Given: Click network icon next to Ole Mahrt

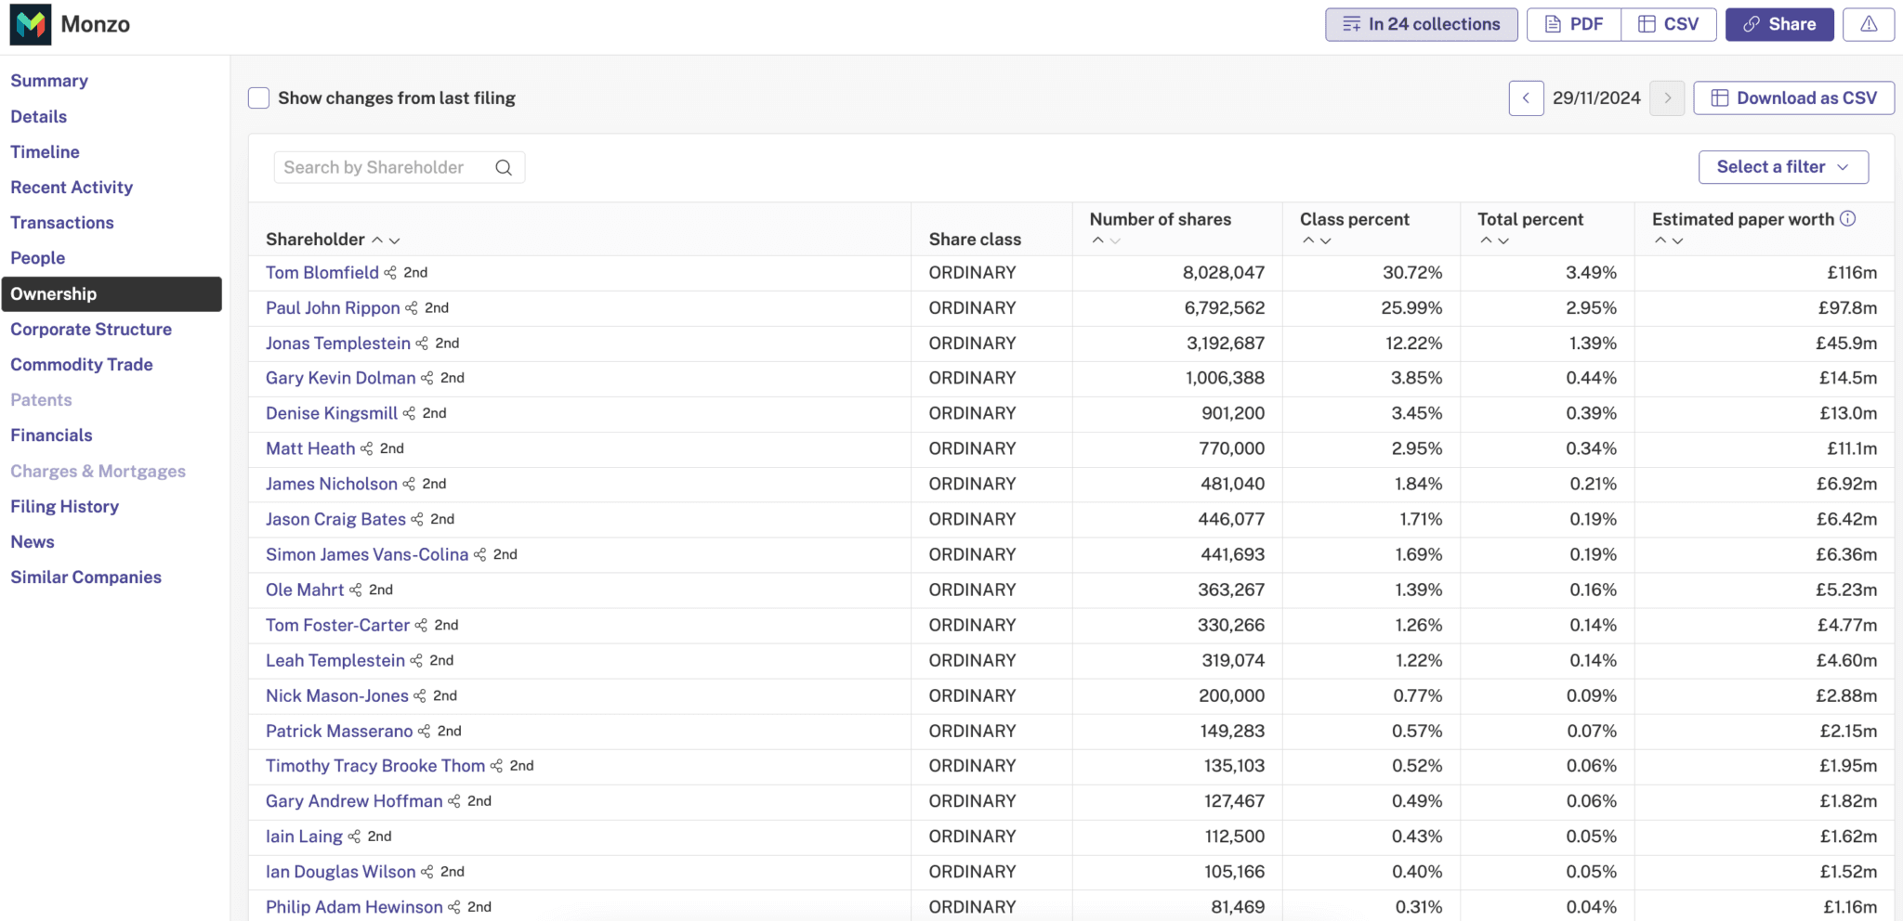Looking at the screenshot, I should 356,590.
